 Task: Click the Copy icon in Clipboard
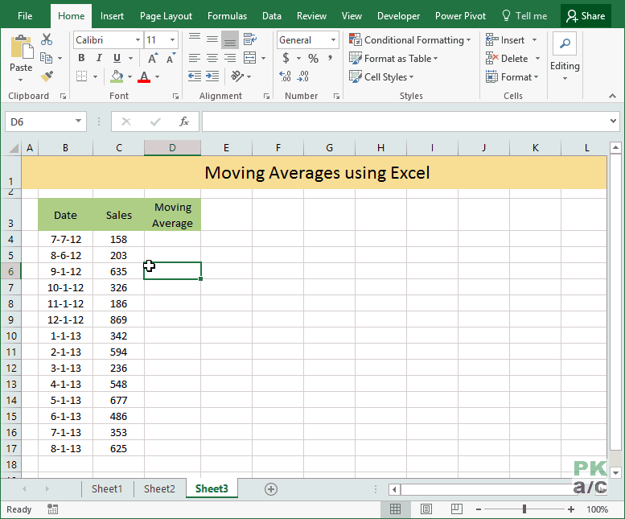pyautogui.click(x=46, y=58)
